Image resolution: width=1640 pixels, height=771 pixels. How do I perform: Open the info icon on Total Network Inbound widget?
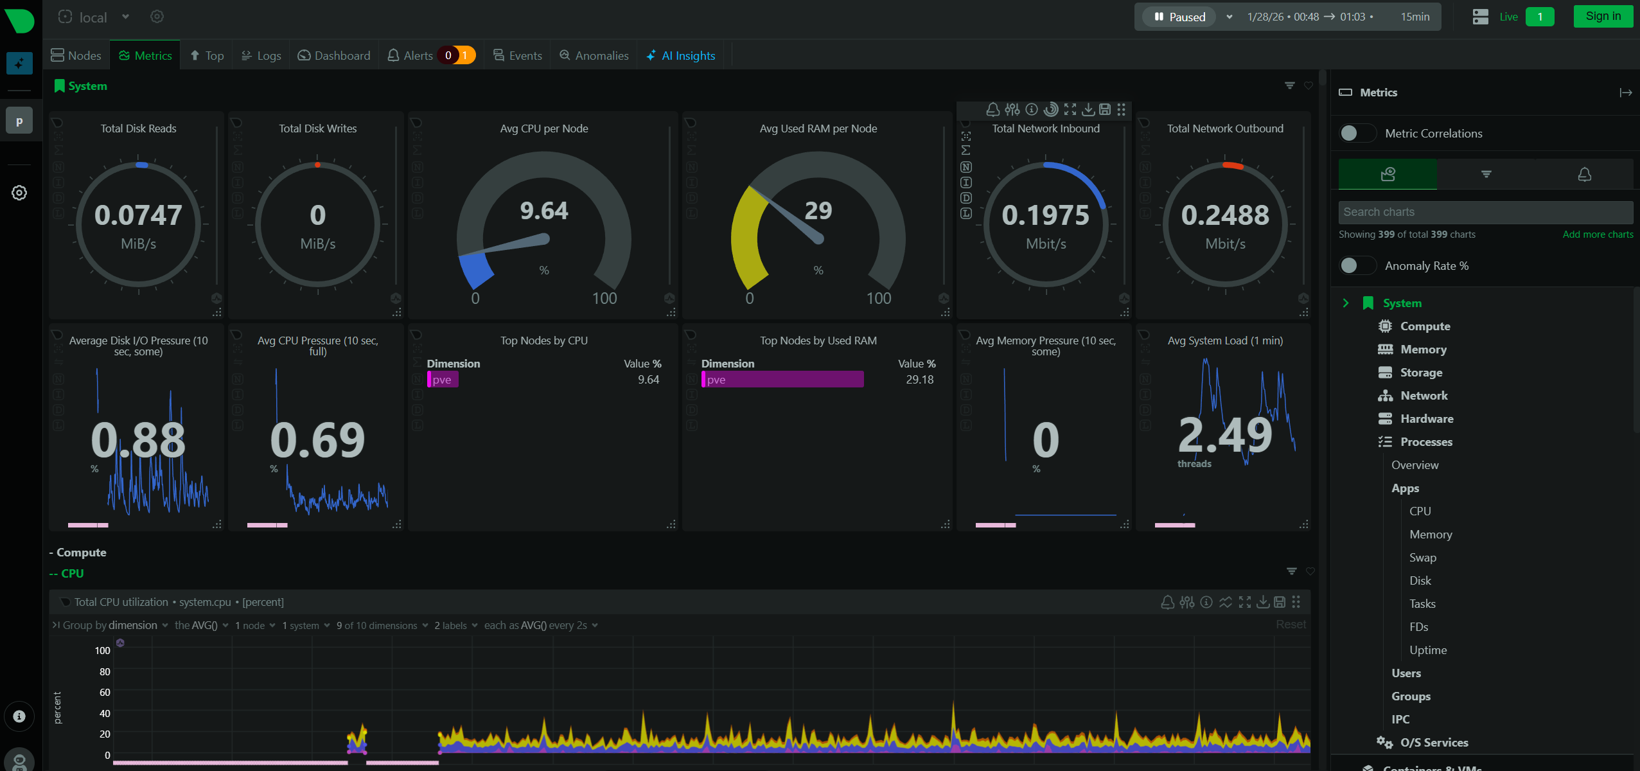(x=1032, y=109)
